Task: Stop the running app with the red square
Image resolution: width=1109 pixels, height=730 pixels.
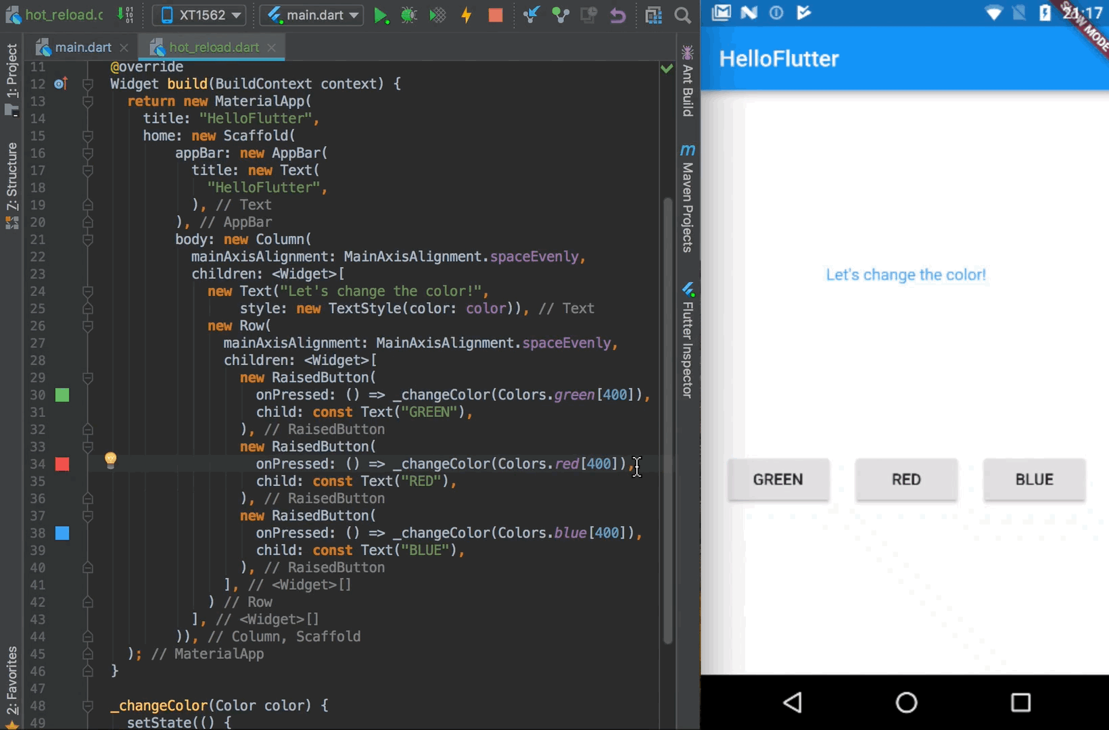Action: point(494,15)
